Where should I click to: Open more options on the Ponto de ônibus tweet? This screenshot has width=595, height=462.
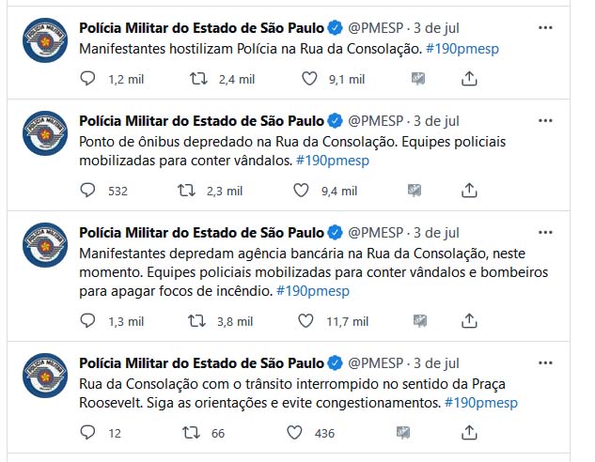pos(545,121)
